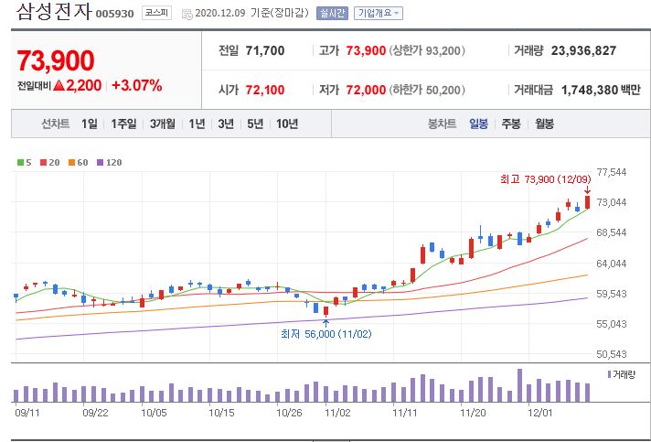Click the 봉차트 label

tap(443, 124)
